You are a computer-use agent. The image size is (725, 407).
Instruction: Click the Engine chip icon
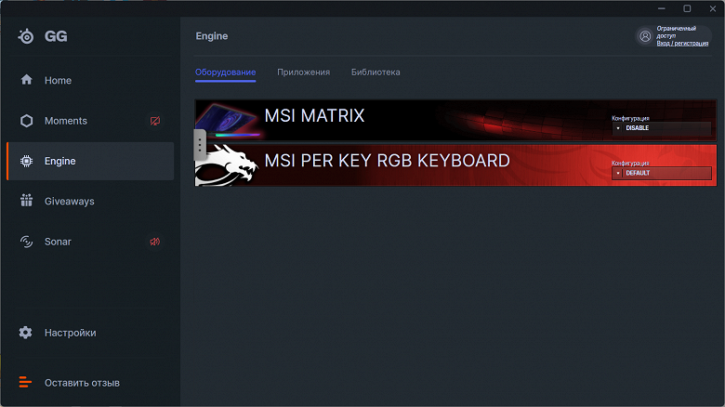(x=26, y=161)
